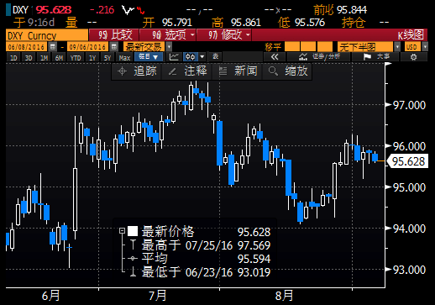Click the 最低 low marker icon in legend
Screen dimensions: 435x305
134,271
